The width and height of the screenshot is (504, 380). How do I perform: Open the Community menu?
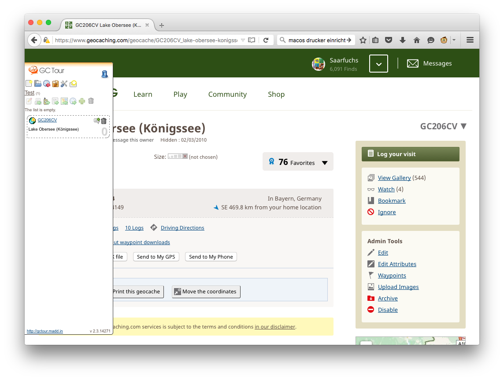tap(228, 95)
